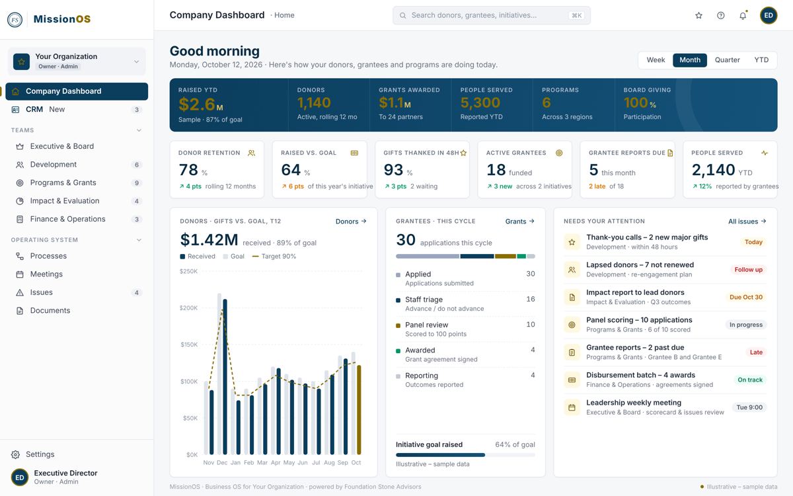Viewport: 793px width, 496px height.
Task: Click the Development people icon in sidebar
Action: (x=20, y=165)
